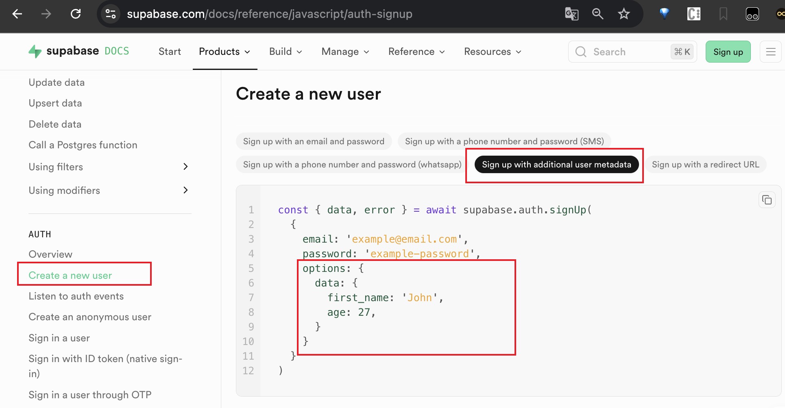Click the Search docs field

tap(622, 52)
